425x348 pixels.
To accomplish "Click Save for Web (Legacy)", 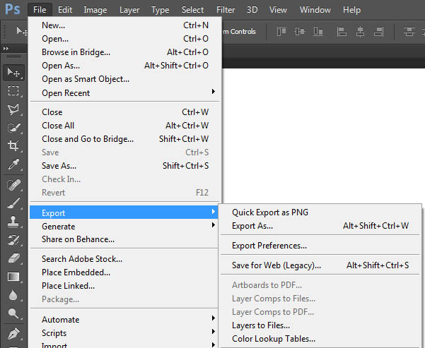I will click(x=276, y=266).
